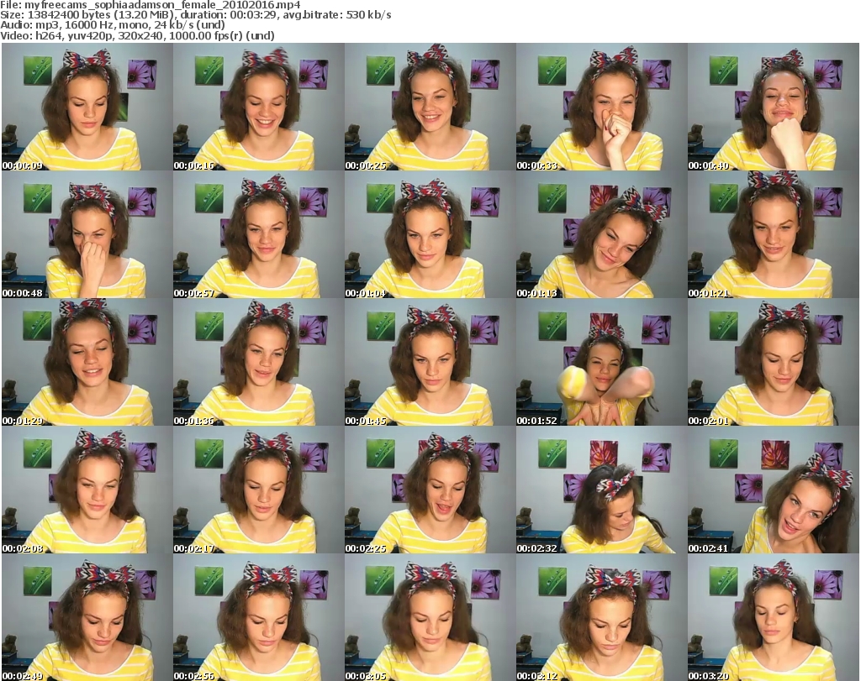Select the thumbnail frame stamped 00:02:49
The height and width of the screenshot is (681, 861).
(x=87, y=617)
